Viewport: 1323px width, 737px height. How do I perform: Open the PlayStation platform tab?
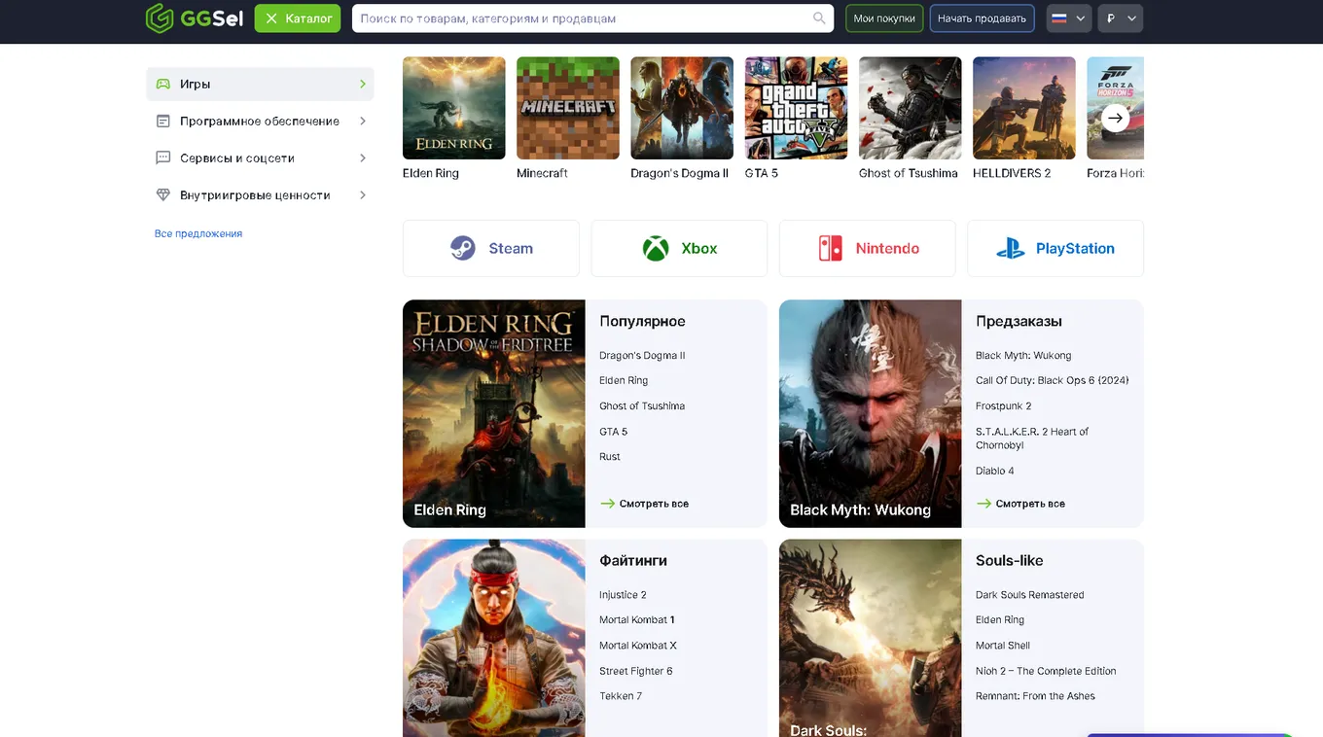[1055, 248]
